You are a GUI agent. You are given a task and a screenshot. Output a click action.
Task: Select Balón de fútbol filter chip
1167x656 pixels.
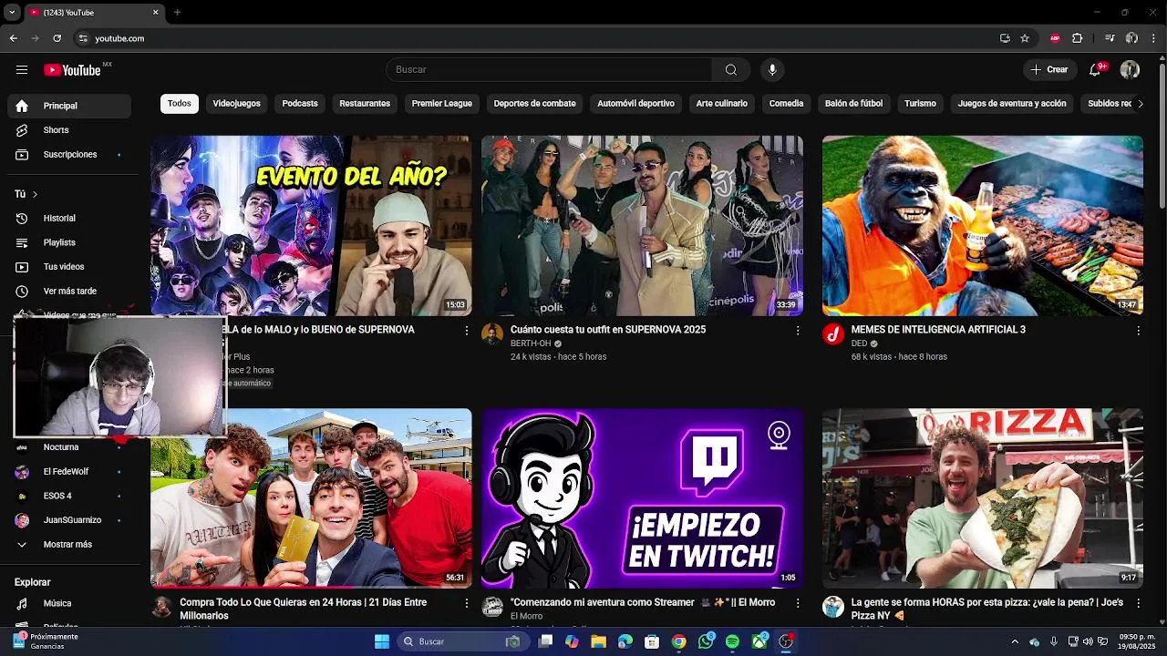(854, 104)
